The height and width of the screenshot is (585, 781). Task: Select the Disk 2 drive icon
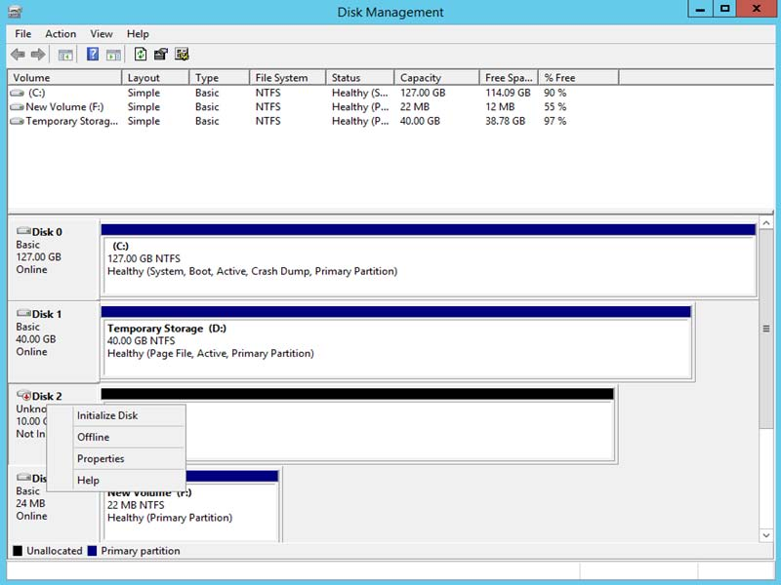point(23,396)
